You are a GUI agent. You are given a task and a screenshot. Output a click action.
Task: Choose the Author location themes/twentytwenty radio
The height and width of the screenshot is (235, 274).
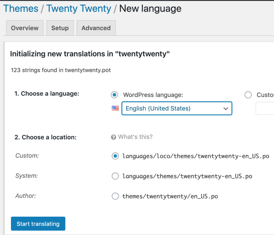click(115, 196)
